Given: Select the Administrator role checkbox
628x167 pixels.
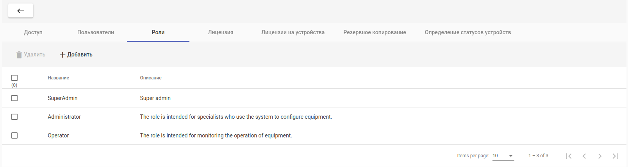Looking at the screenshot, I should pos(14,117).
